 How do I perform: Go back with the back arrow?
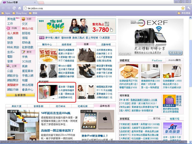tap(3, 8)
